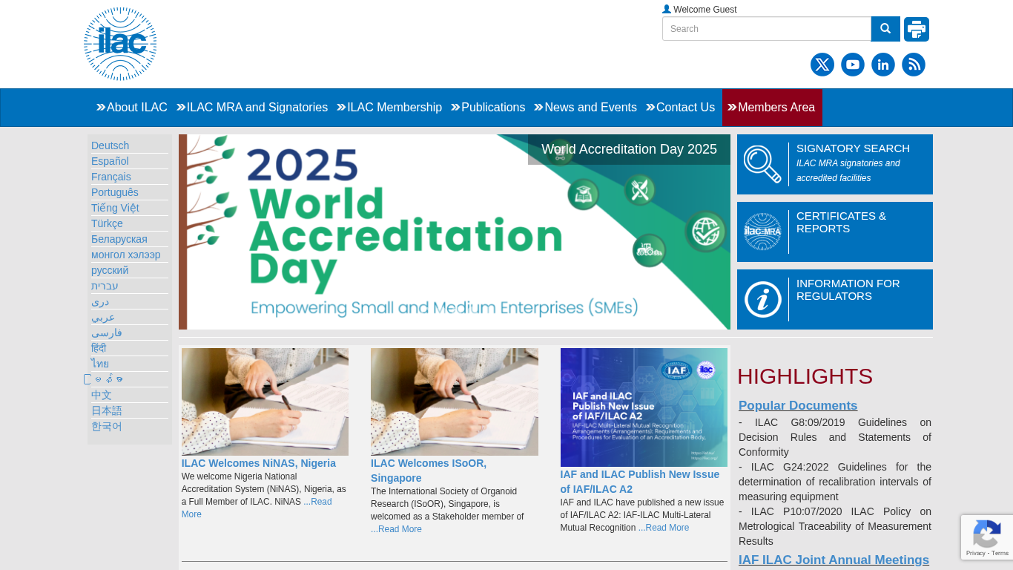Screen dimensions: 1013x570
Task: Click the World Accreditation Day 2025 banner
Action: 454,232
